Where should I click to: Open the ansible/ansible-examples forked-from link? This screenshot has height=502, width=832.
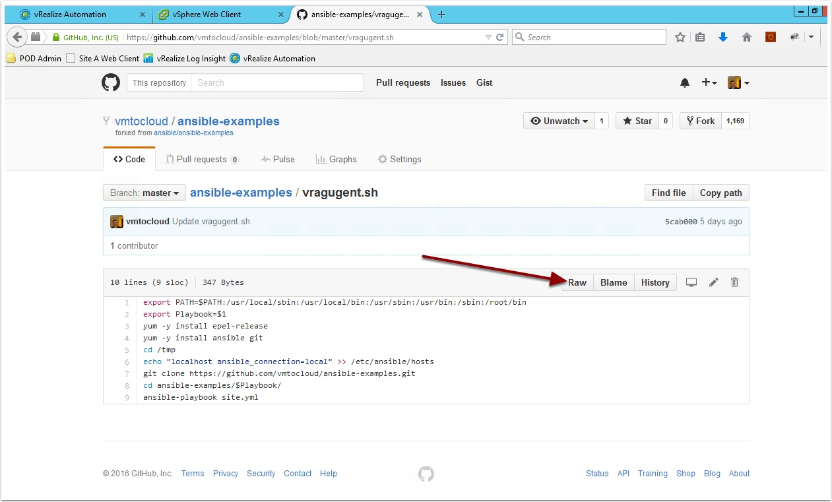194,133
